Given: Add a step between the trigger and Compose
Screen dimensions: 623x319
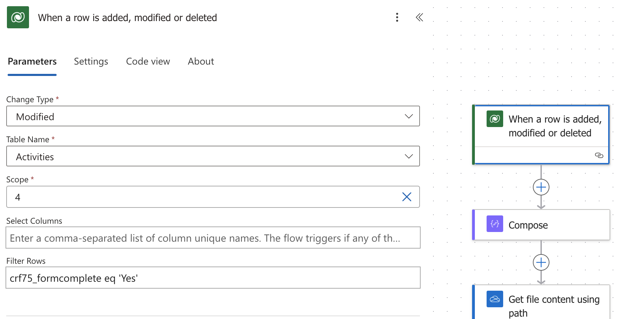Looking at the screenshot, I should tap(541, 187).
